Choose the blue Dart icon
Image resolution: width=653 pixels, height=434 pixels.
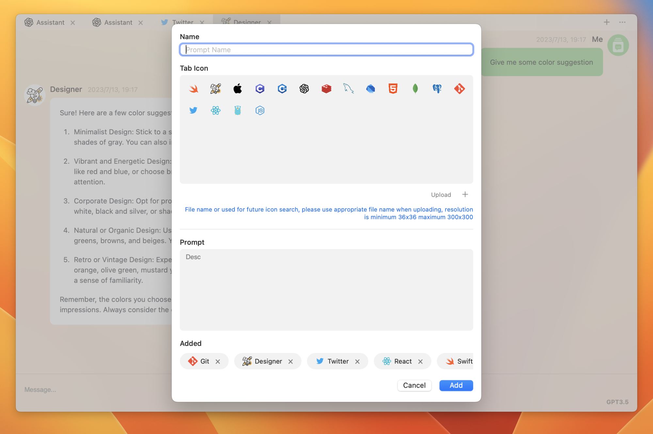point(371,89)
